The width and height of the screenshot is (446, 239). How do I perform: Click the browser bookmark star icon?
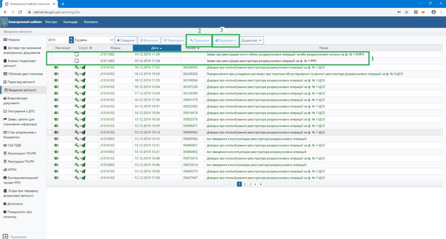click(x=406, y=13)
